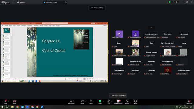Click the Enggar hapsari participant name
Image resolution: width=194 pixels, height=109 pixels.
pyautogui.click(x=152, y=52)
